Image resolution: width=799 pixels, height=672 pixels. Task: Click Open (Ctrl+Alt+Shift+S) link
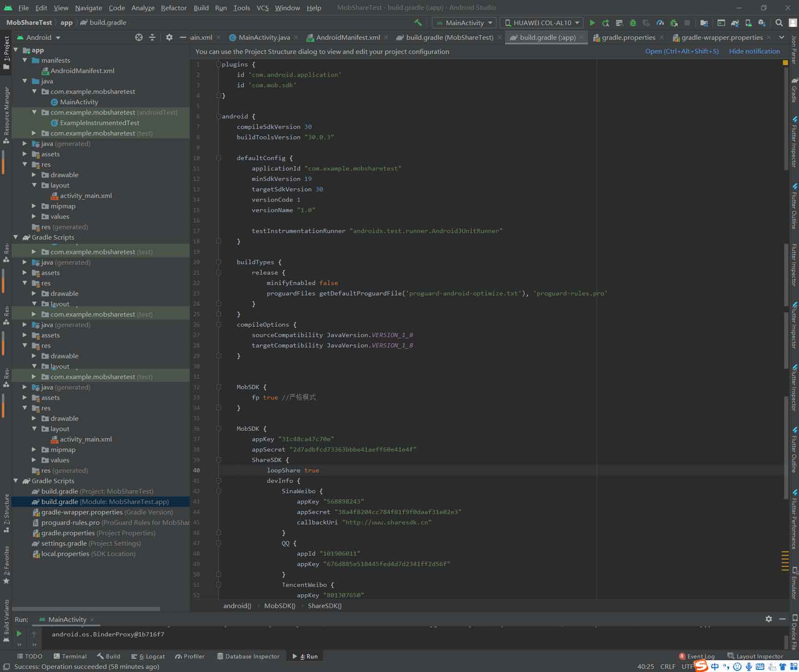682,51
